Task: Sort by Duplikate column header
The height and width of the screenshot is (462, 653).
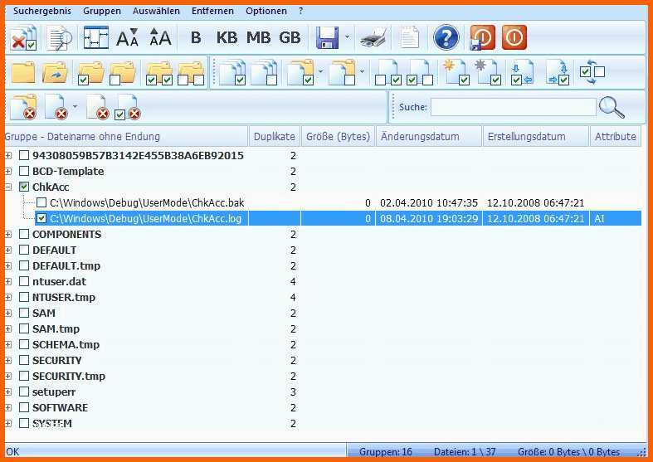Action: (274, 137)
